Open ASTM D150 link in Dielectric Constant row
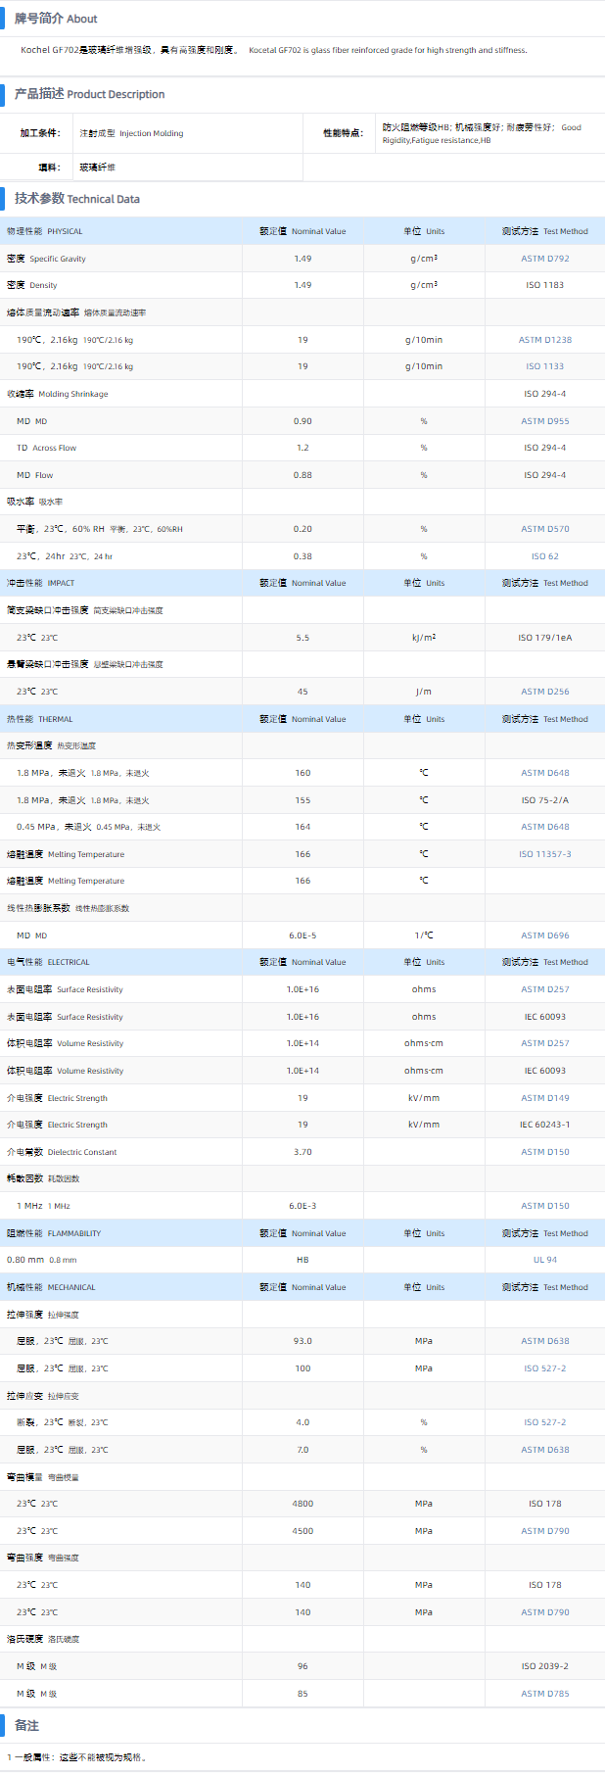Screen dimensions: 605x1775 tap(544, 1152)
